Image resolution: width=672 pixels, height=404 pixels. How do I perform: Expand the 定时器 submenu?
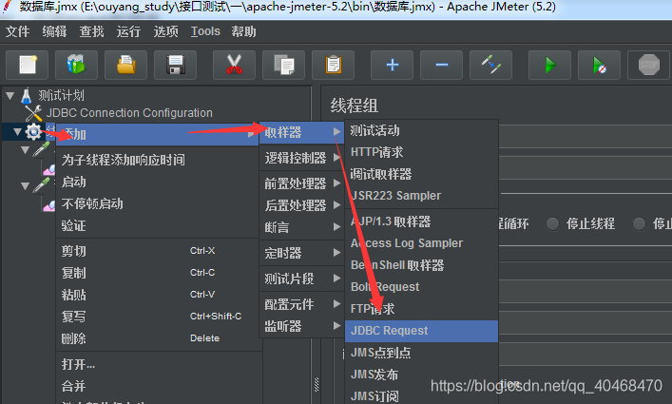[302, 253]
